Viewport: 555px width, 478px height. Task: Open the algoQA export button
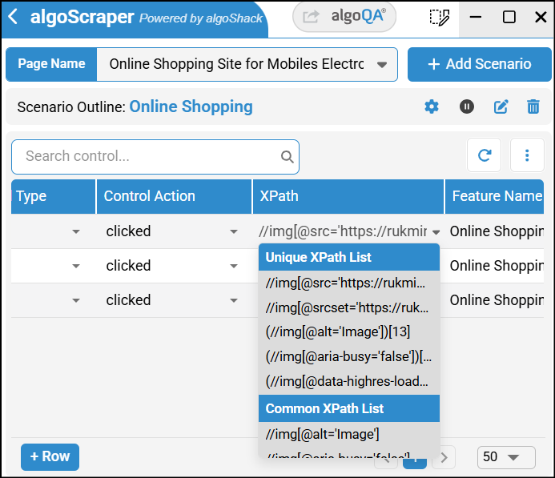click(344, 17)
